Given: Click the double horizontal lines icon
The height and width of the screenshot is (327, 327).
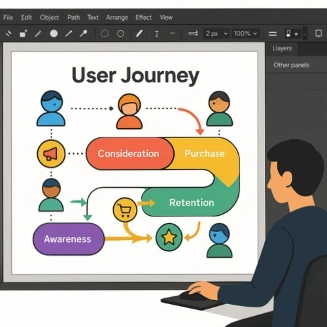Looking at the screenshot, I should (273, 34).
